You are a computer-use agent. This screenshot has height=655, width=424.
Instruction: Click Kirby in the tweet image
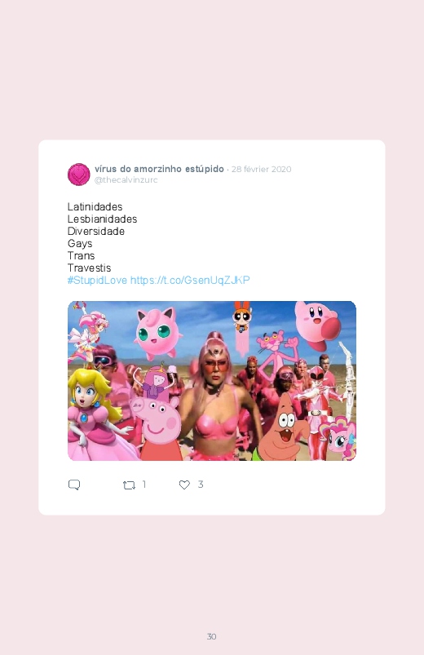318,323
